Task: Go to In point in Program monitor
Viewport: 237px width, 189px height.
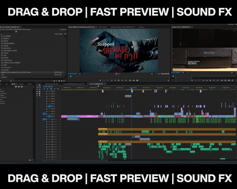Action: 204,80
